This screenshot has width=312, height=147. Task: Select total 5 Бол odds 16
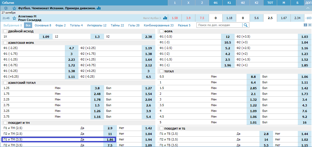[x=305, y=122]
